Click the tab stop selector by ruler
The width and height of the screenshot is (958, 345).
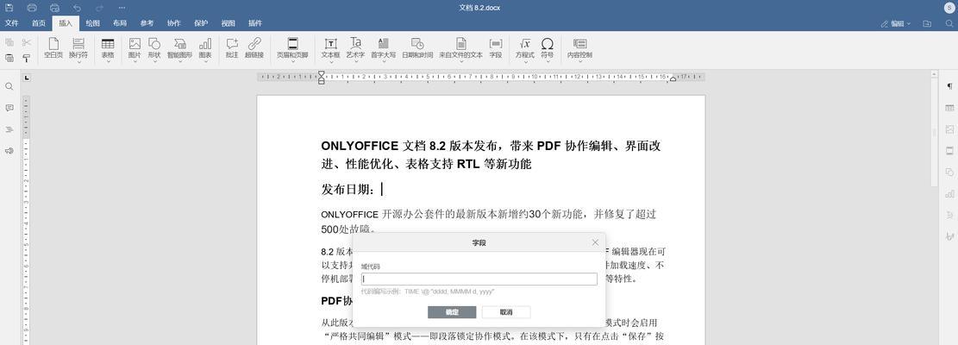26,78
